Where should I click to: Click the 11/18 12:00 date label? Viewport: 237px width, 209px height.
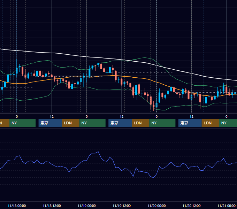52,206
